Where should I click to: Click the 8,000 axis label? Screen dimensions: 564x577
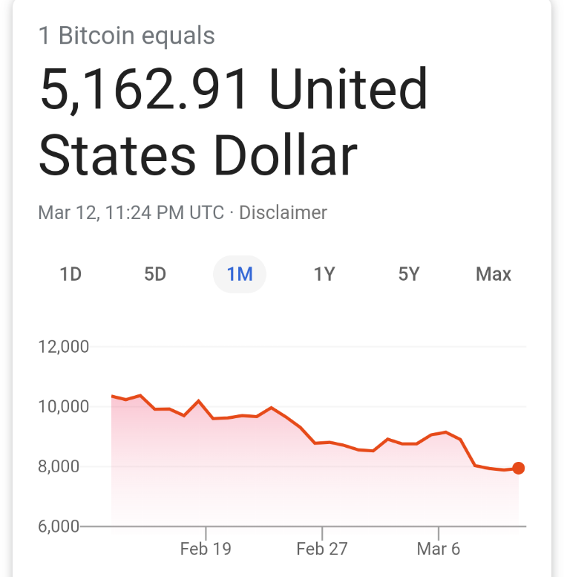(59, 466)
